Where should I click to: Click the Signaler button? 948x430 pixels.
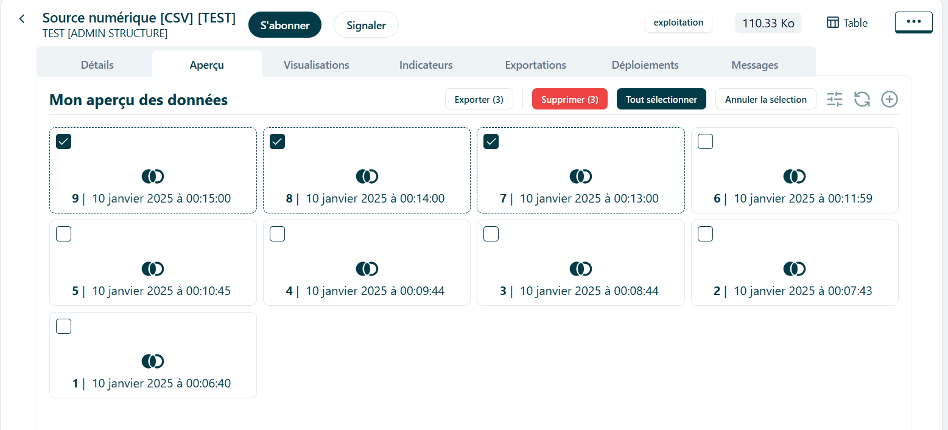[x=366, y=25]
